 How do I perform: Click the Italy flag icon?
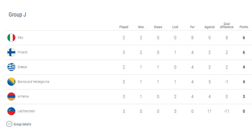(11, 38)
